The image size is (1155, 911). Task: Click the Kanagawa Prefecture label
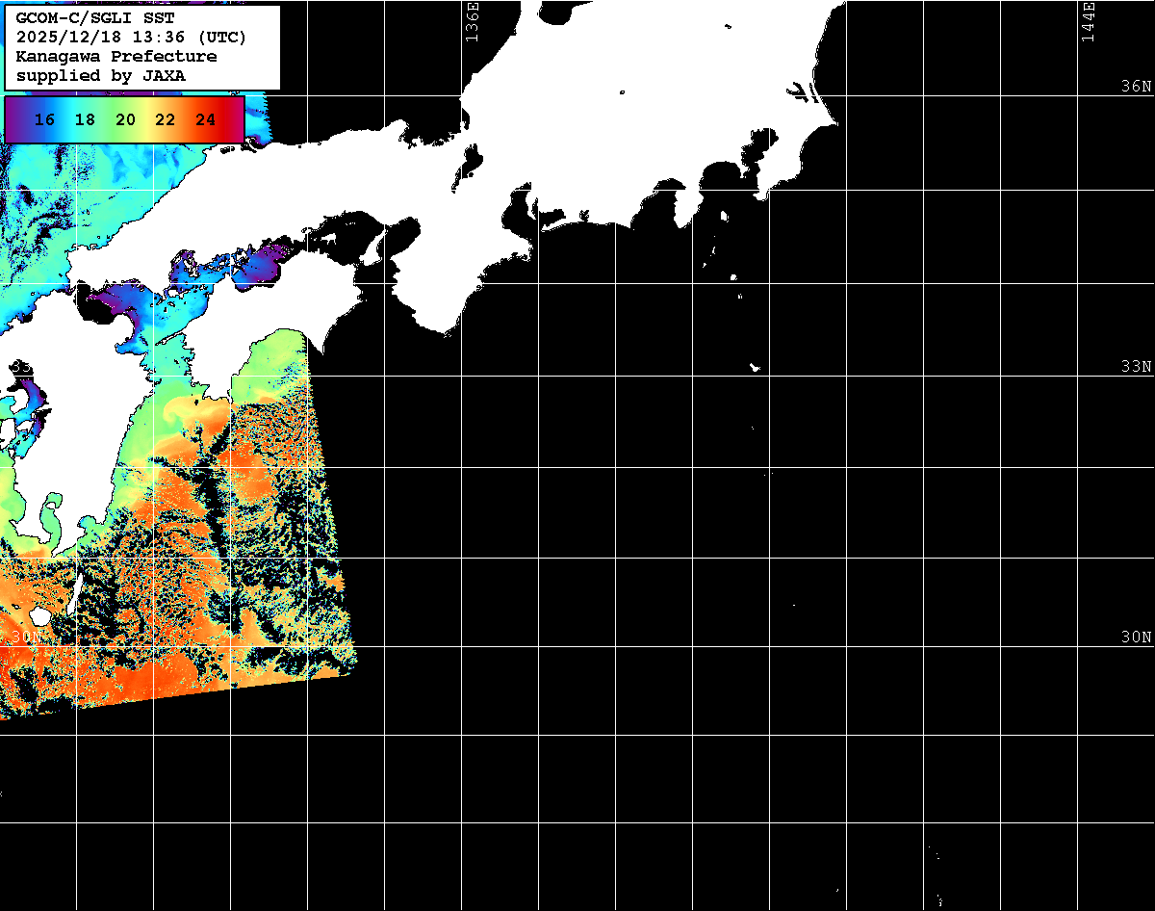pyautogui.click(x=116, y=57)
